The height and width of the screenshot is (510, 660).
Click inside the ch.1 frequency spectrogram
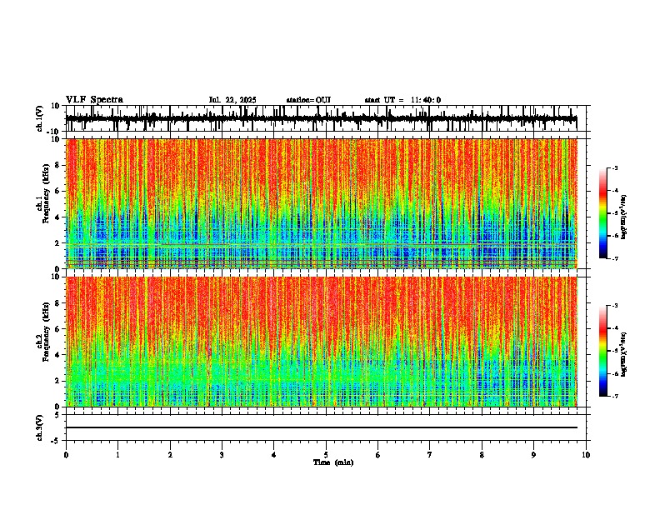coord(322,203)
